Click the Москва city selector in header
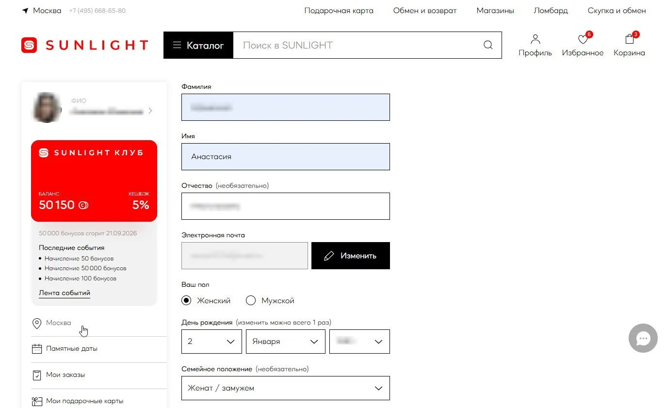The image size is (666, 408). click(47, 10)
